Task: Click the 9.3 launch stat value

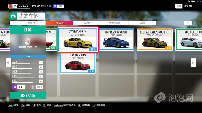Action: click(41, 76)
